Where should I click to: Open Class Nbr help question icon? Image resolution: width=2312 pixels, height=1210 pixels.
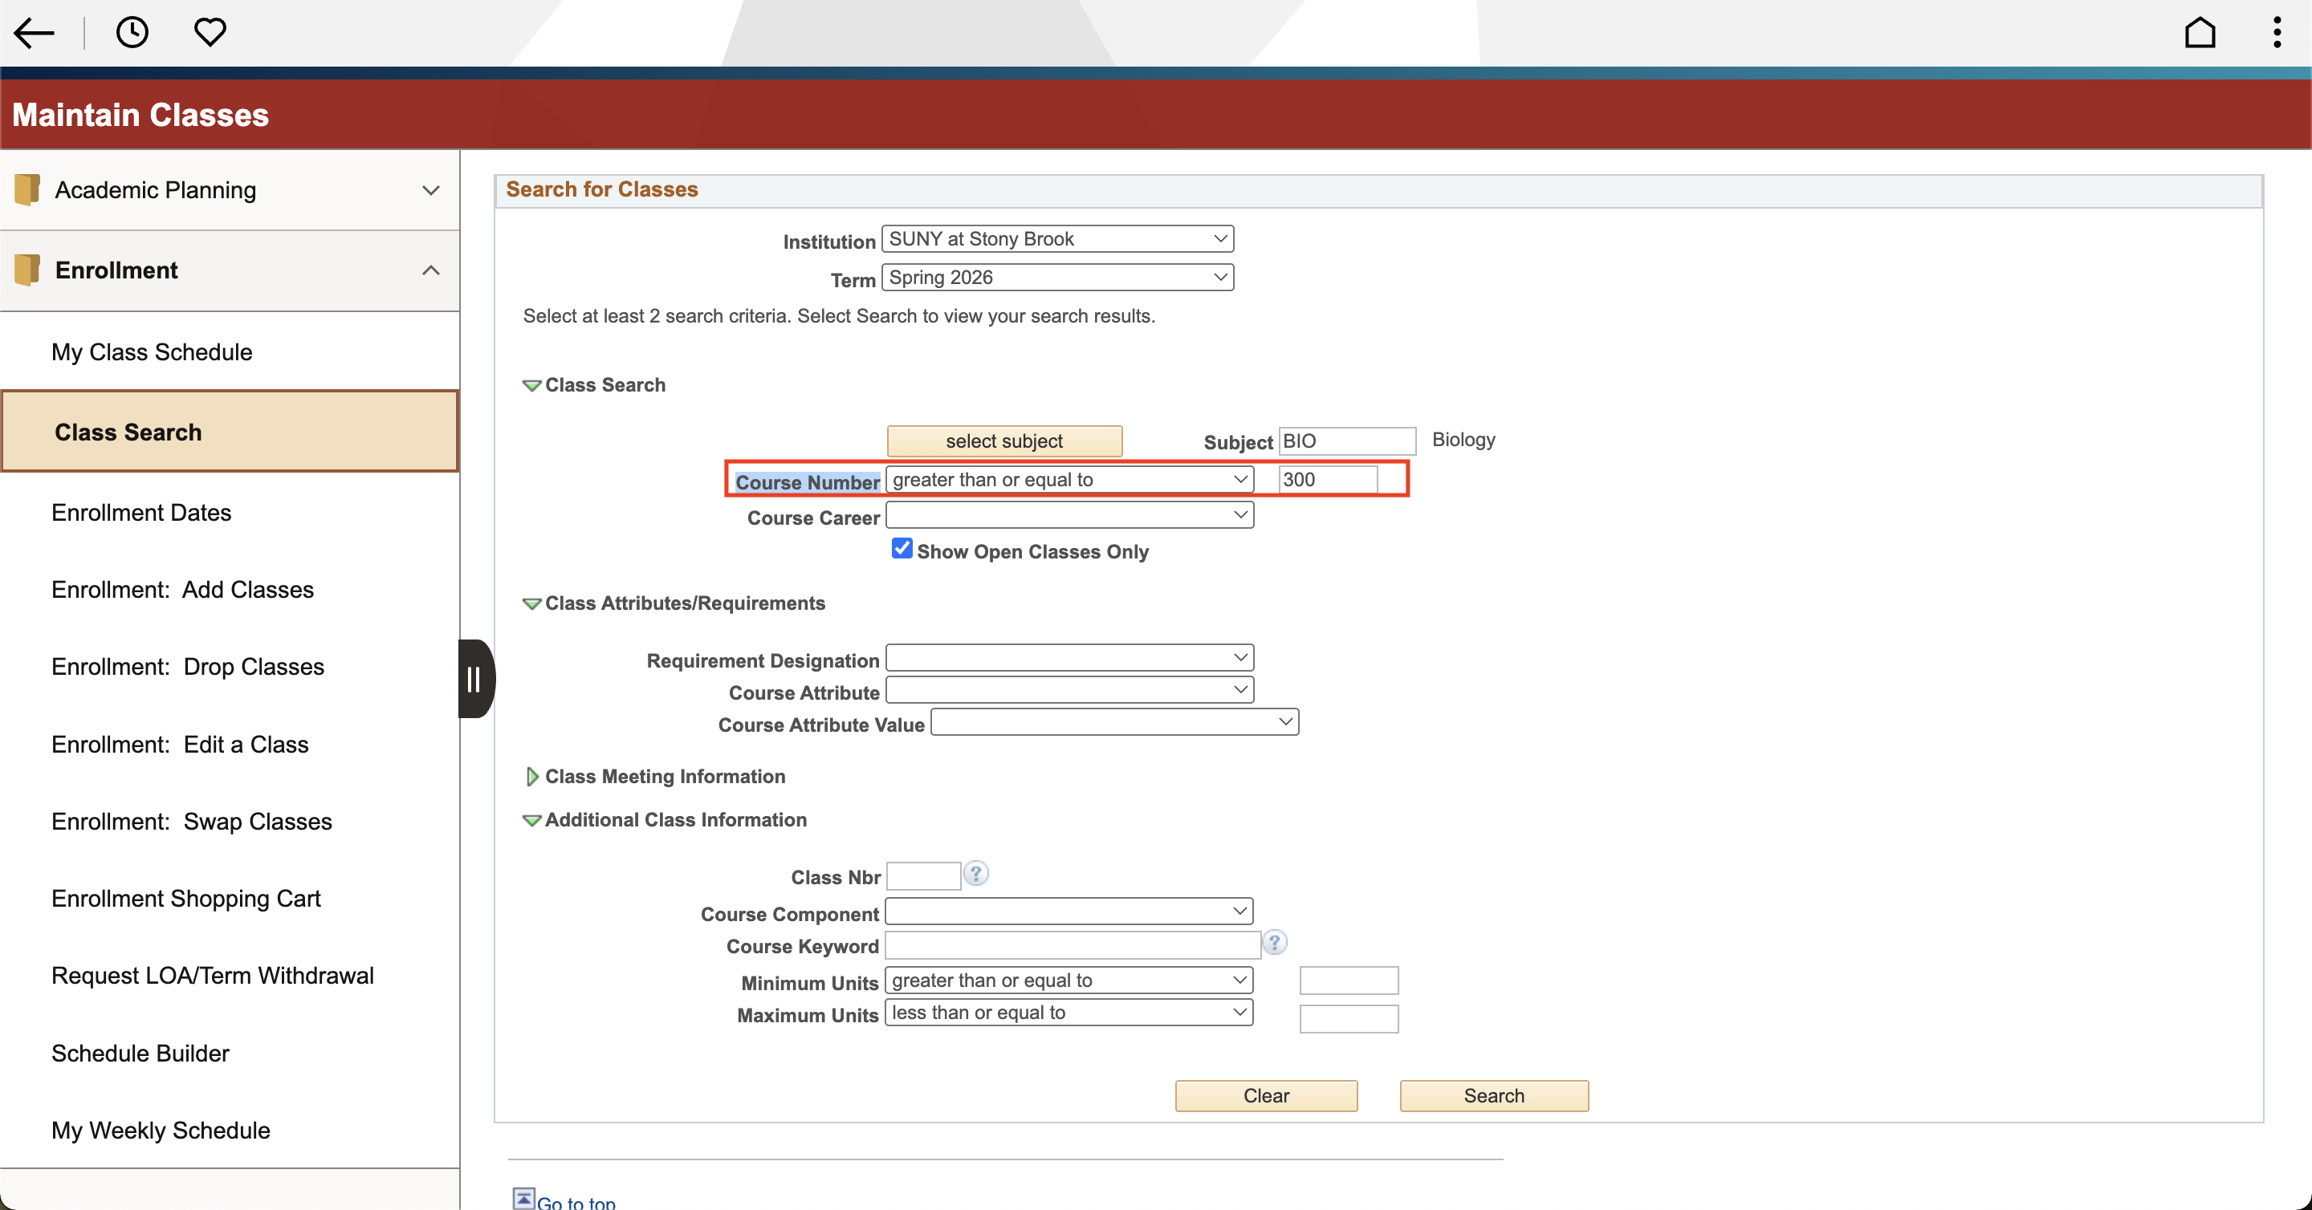point(975,874)
